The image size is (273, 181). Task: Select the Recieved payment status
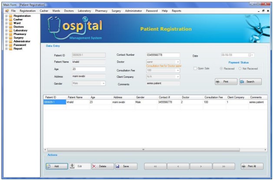pos(221,69)
